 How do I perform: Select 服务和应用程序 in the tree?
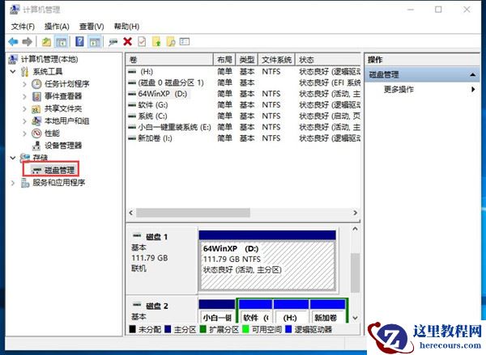(x=59, y=183)
